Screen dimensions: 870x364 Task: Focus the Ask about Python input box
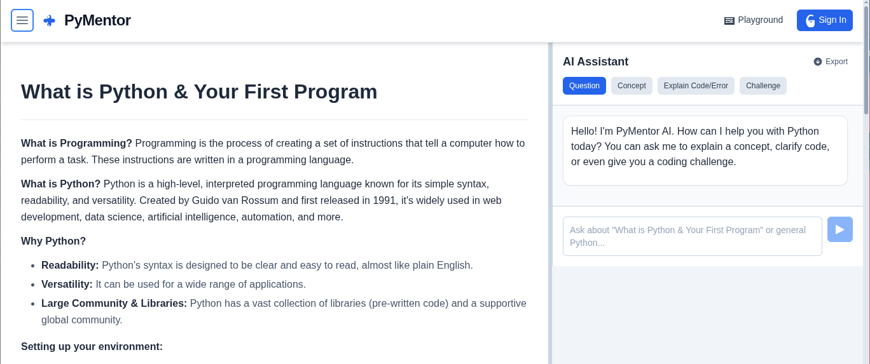[x=693, y=236]
